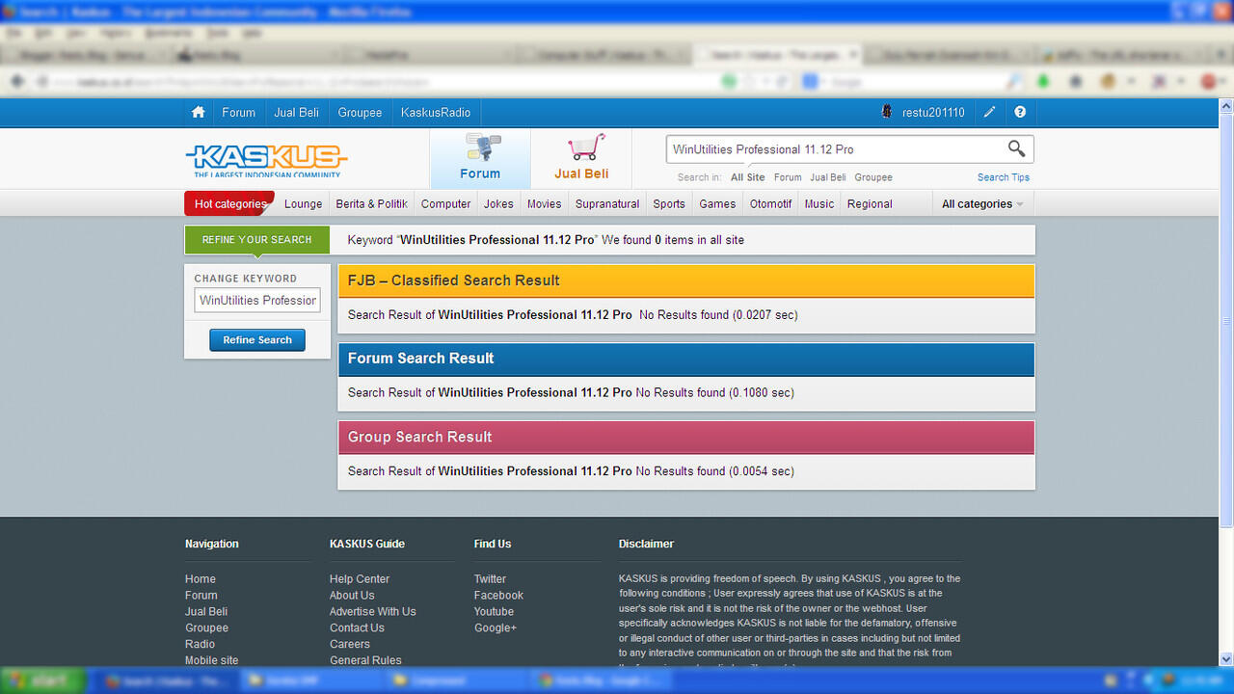1234x694 pixels.
Task: Open the Facebook link under Find Us
Action: [498, 596]
